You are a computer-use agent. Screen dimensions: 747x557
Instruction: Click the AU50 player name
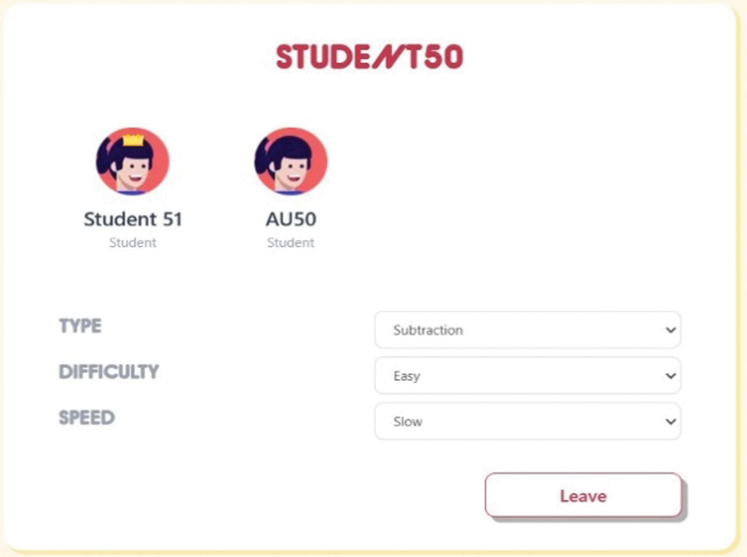point(291,219)
